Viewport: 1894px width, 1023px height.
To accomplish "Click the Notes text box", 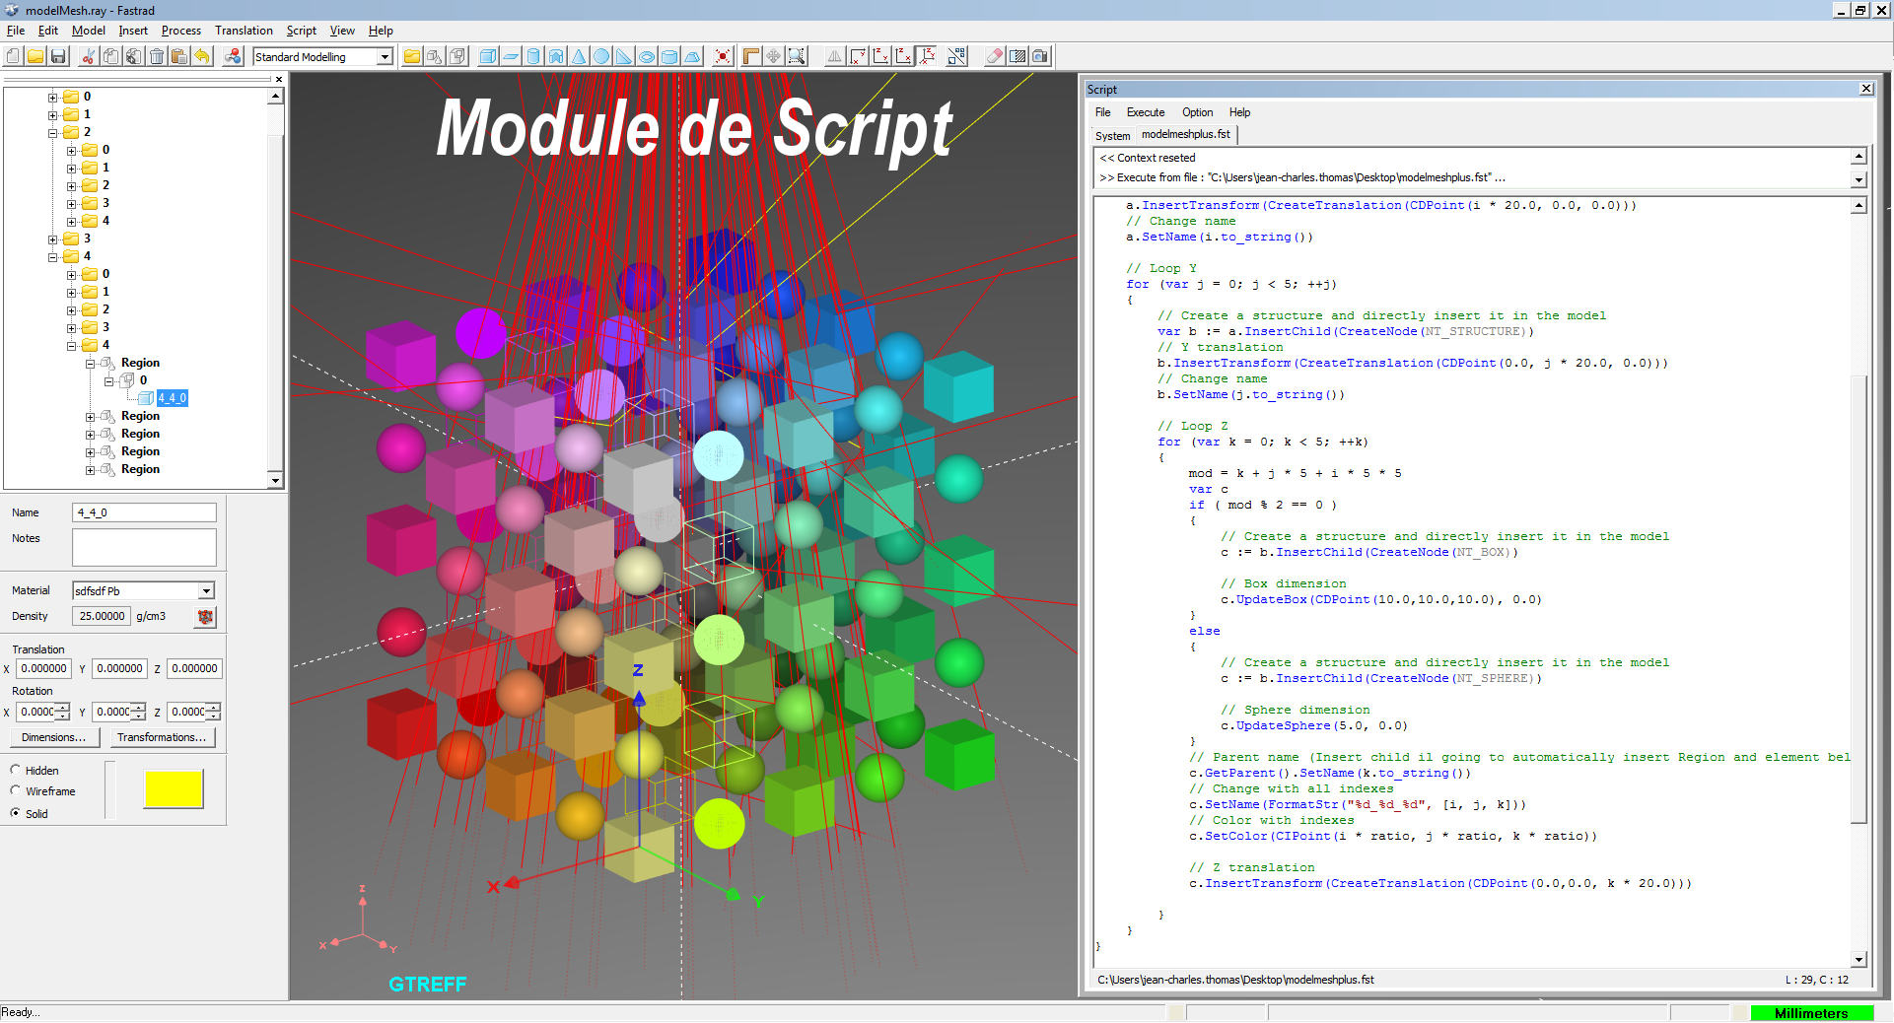I will (144, 548).
